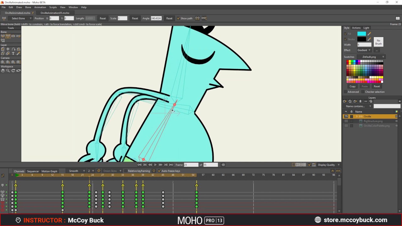Click the Delete Layer trash icon
This screenshot has height=226, width=402.
(360, 101)
